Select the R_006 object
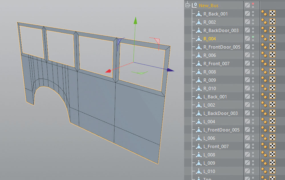 tap(209, 55)
